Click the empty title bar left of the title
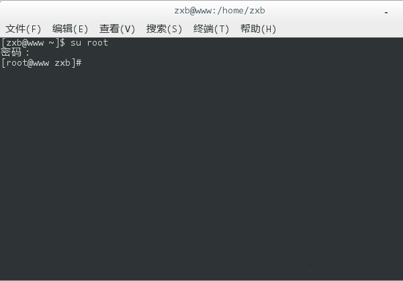The width and height of the screenshot is (403, 281). (x=81, y=11)
